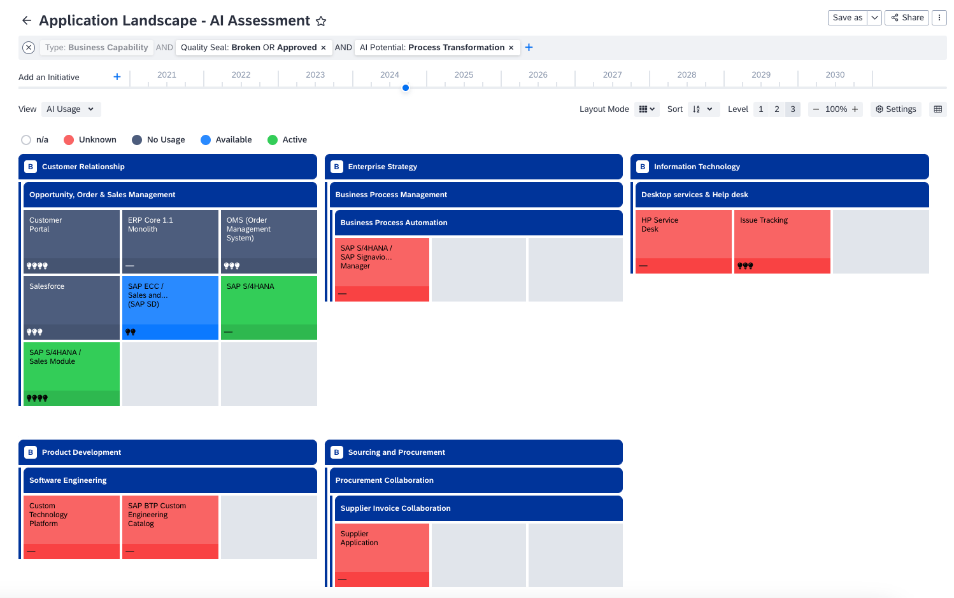The image size is (954, 598).
Task: Go back using the left arrow
Action: click(27, 20)
